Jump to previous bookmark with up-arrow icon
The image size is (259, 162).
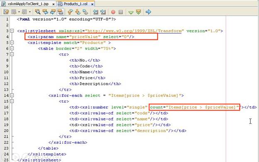70,12
